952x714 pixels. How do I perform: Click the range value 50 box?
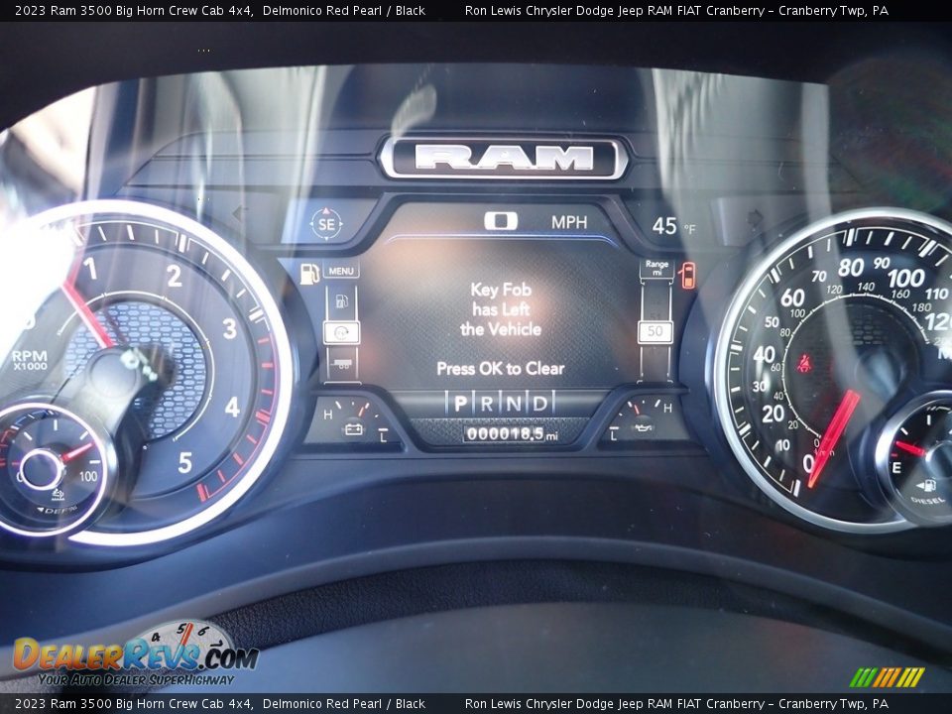[x=655, y=331]
